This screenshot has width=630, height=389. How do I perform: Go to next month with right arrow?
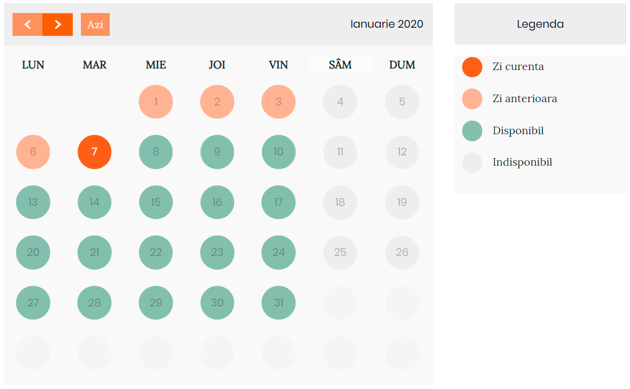[58, 24]
